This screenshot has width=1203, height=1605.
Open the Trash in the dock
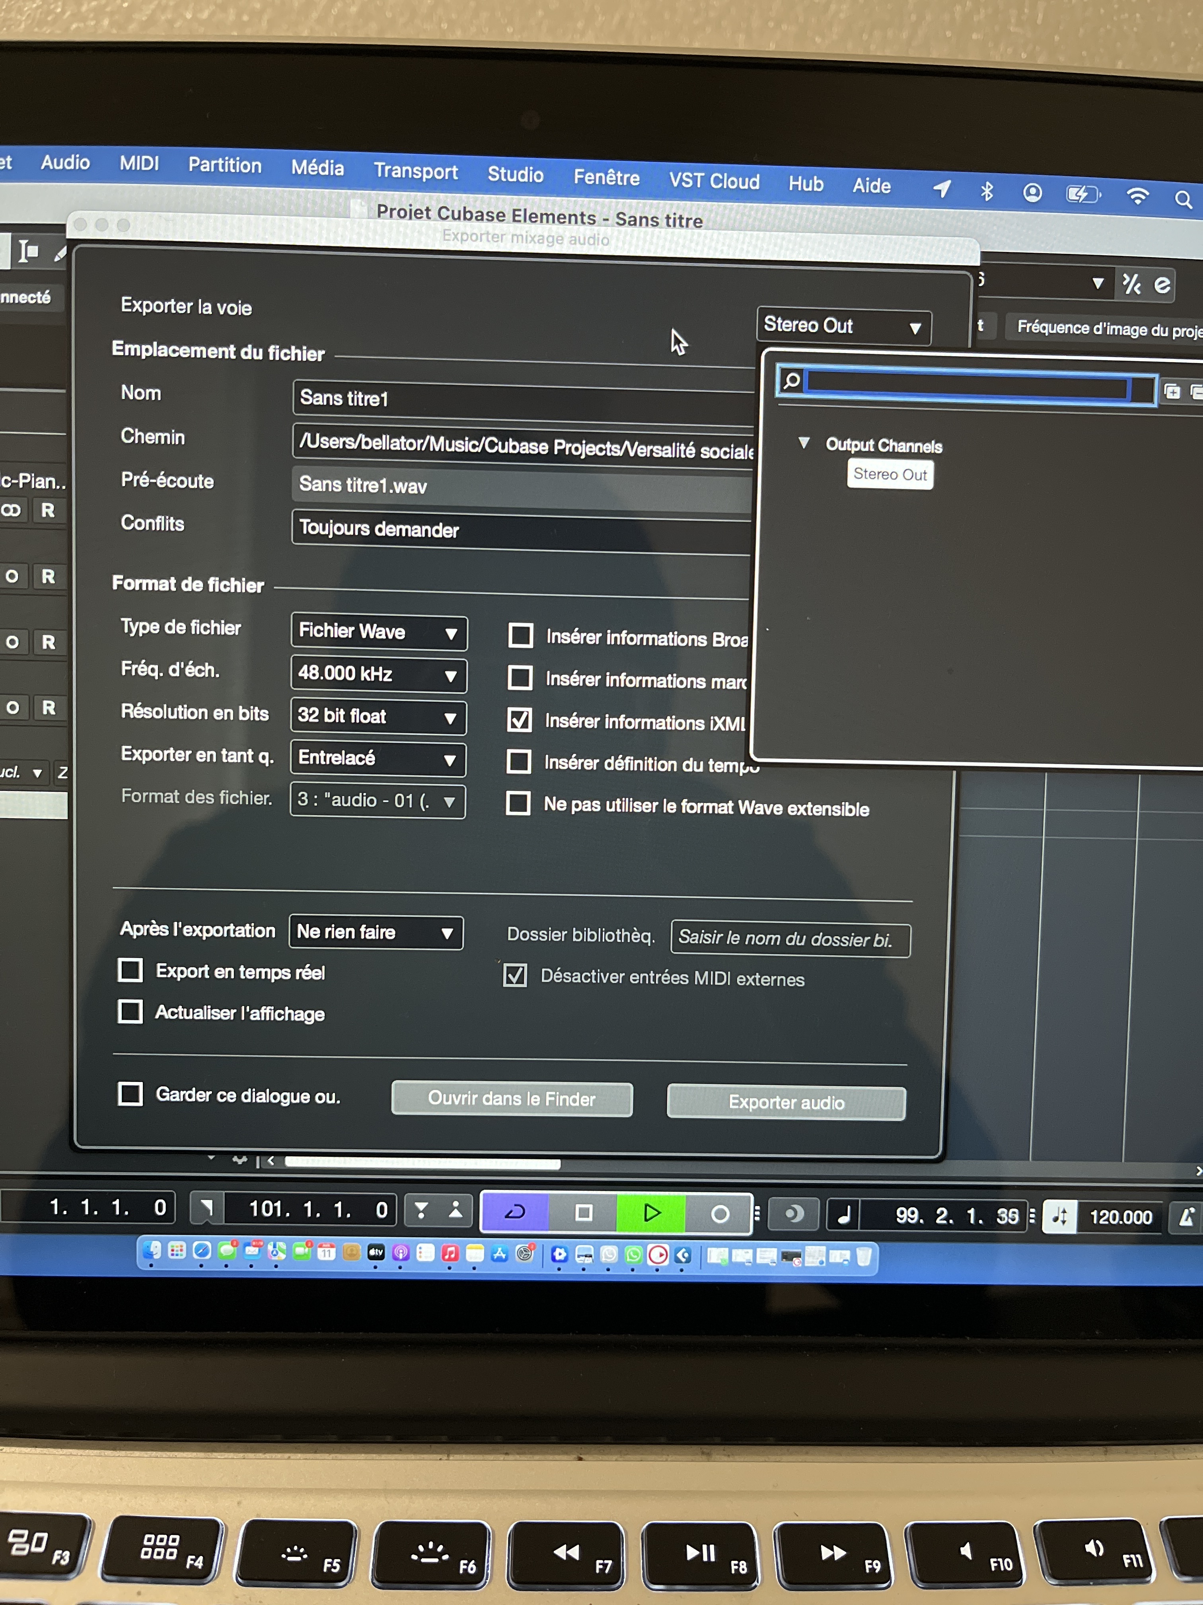(863, 1256)
